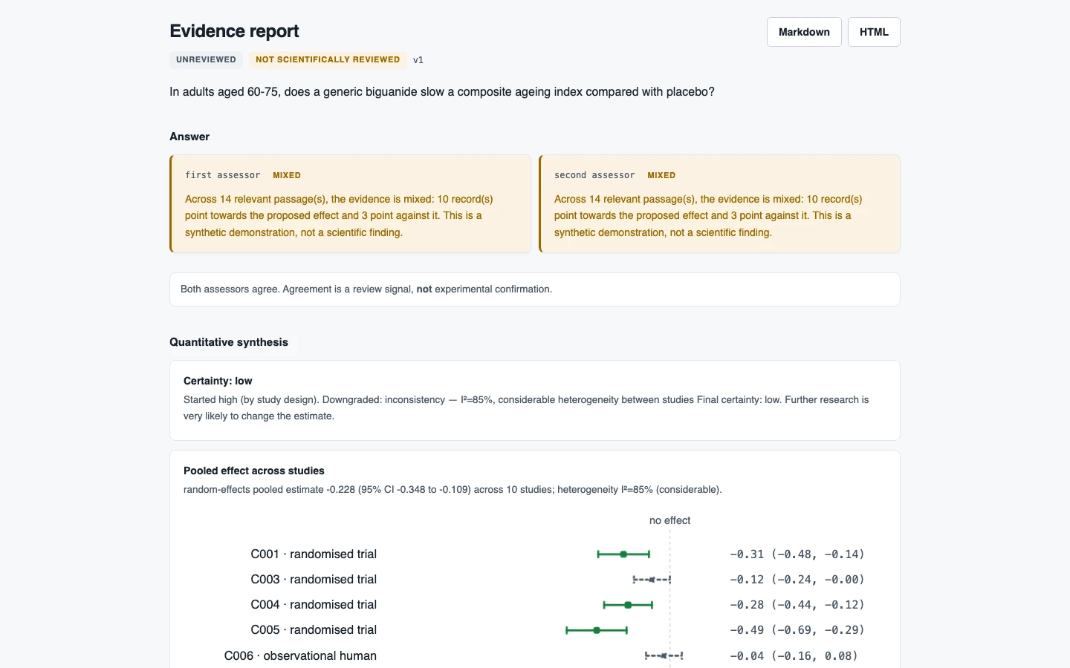Select the "C003 · randomised trial" row label

(314, 580)
